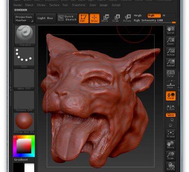Open the Dots stroke type picker
The height and width of the screenshot is (172, 189).
pyautogui.click(x=24, y=58)
